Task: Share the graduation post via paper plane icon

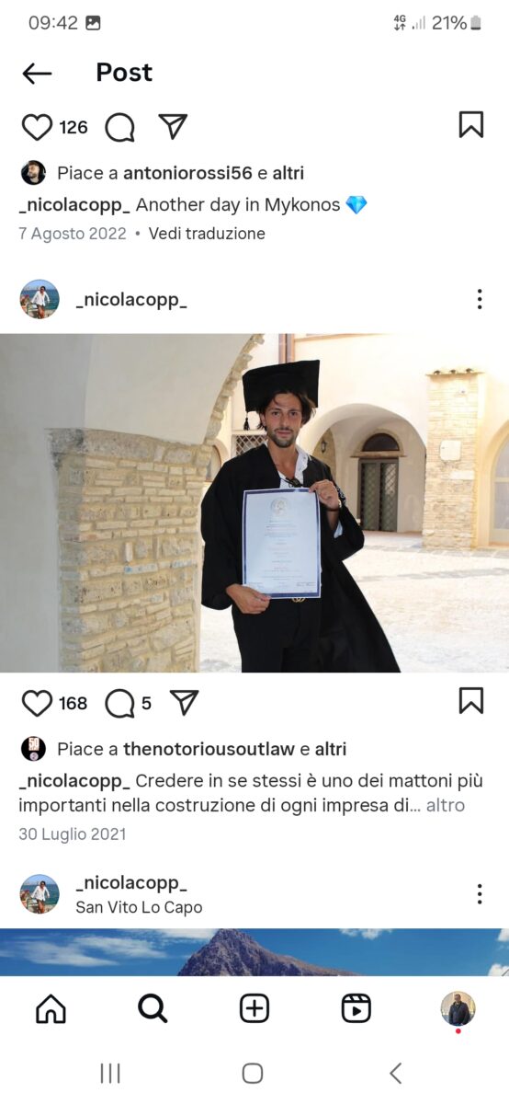Action: point(185,703)
